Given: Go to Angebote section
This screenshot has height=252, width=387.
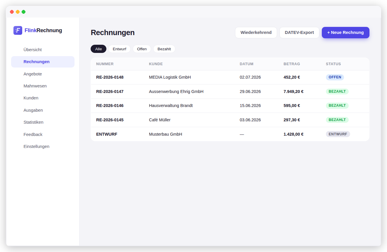Looking at the screenshot, I should [x=43, y=74].
